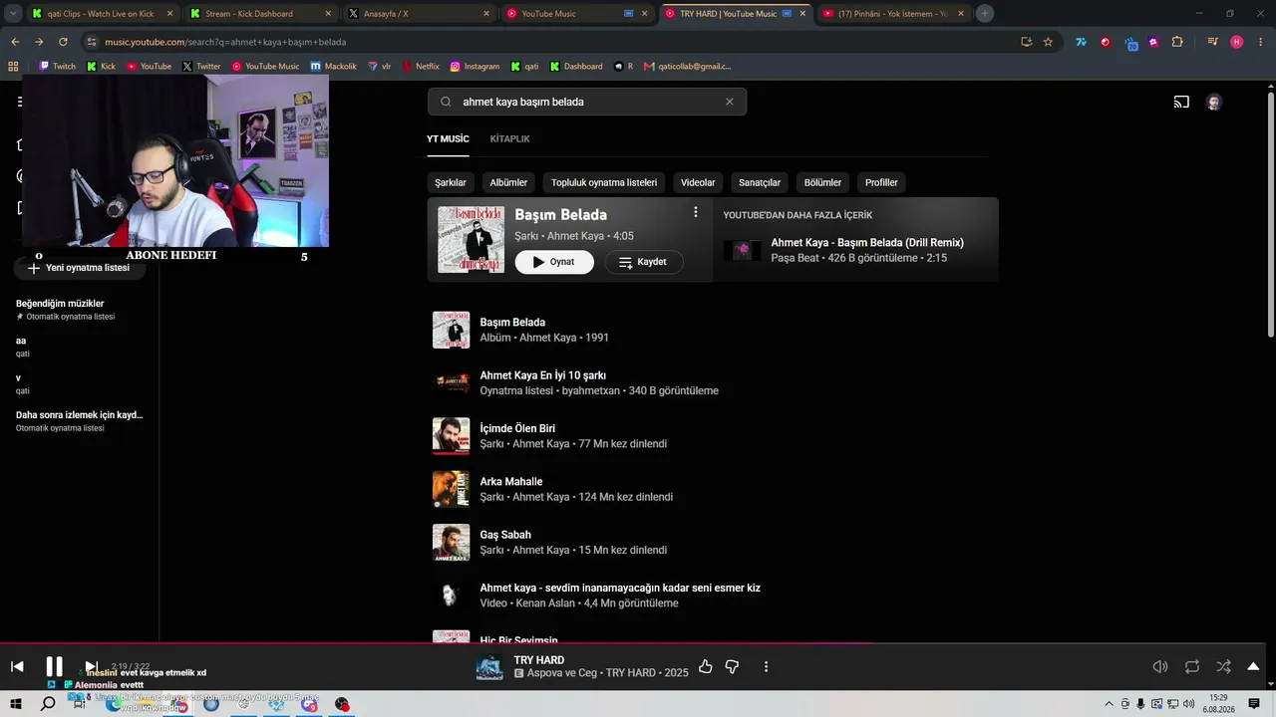Open the YouTube Music account avatar menu
Viewport: 1276px width, 717px height.
click(1213, 102)
